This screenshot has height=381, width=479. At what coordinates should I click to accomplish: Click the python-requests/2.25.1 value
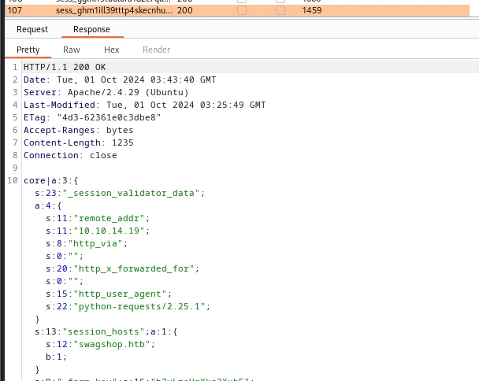(139, 306)
